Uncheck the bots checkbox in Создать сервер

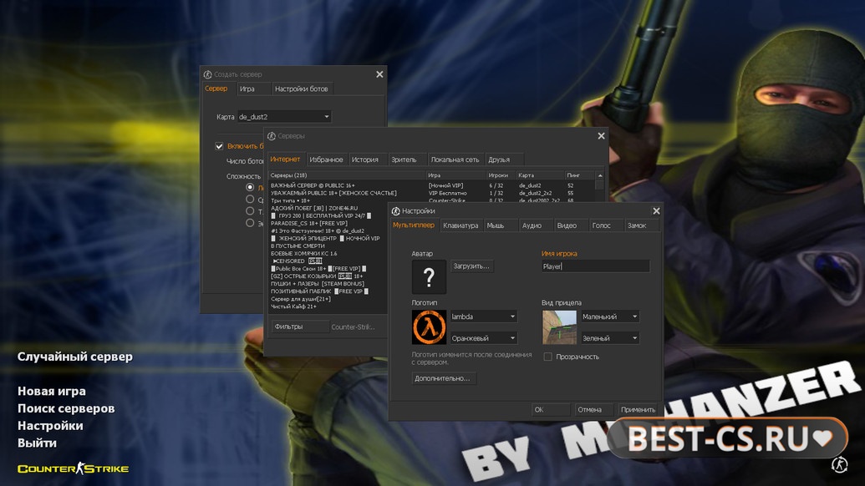point(219,146)
